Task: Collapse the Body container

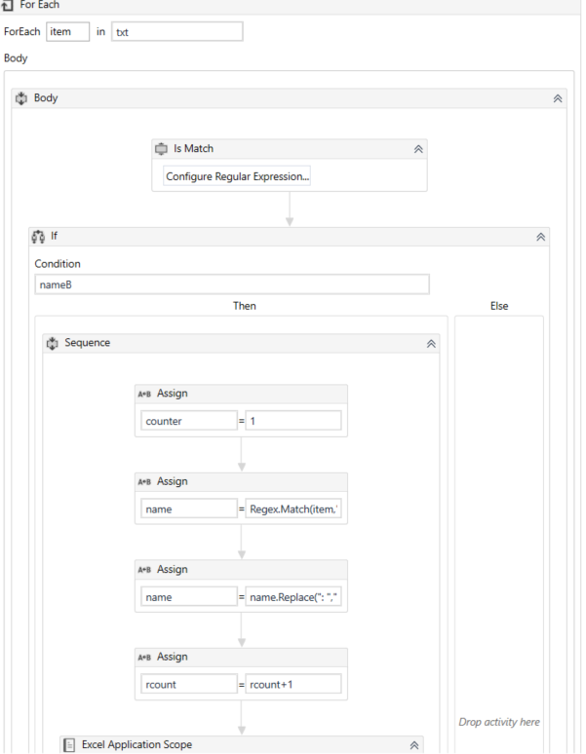Action: point(558,98)
